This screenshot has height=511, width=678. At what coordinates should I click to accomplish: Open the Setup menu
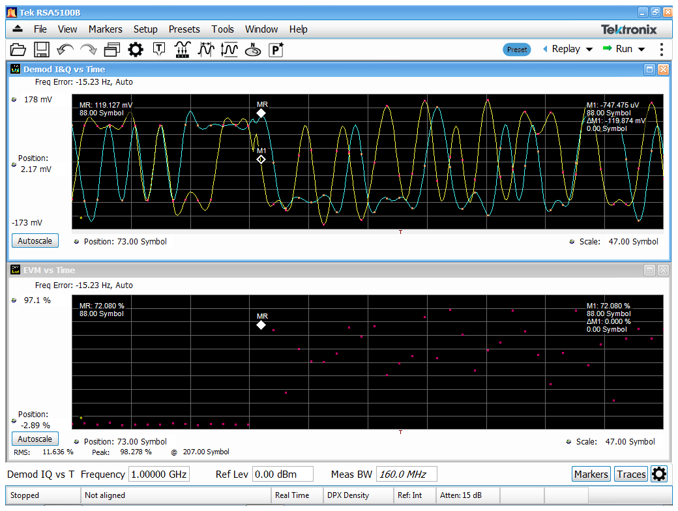[x=145, y=29]
